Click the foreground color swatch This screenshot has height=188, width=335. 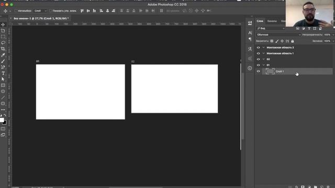2,120
